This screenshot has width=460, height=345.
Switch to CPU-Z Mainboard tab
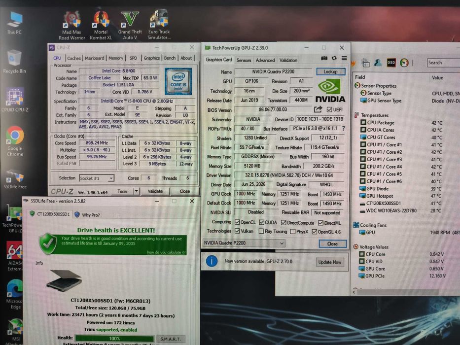pyautogui.click(x=95, y=58)
